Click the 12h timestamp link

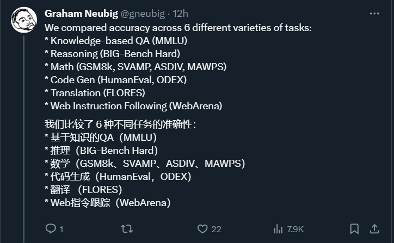point(181,13)
